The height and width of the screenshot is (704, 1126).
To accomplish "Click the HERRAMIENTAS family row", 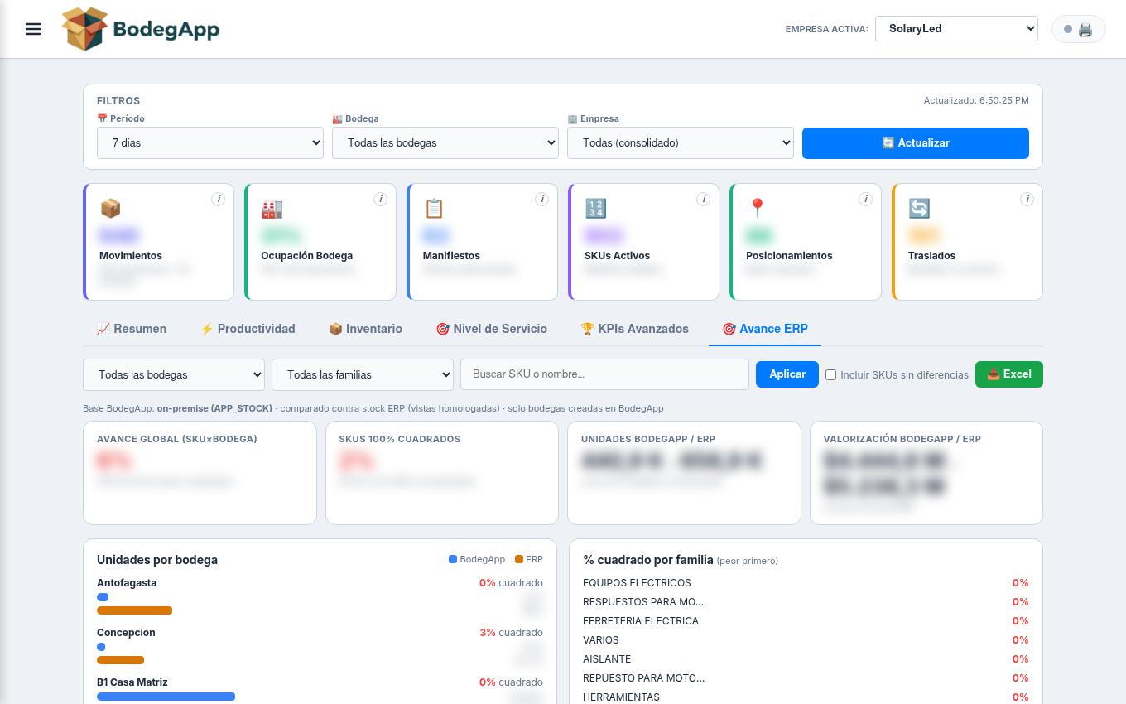I will click(x=806, y=697).
